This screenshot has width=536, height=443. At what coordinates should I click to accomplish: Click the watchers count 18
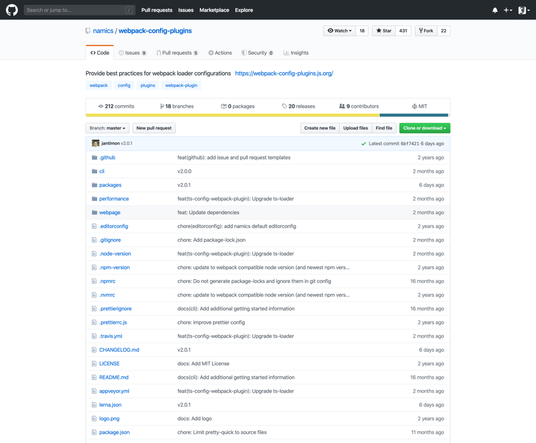pyautogui.click(x=362, y=31)
